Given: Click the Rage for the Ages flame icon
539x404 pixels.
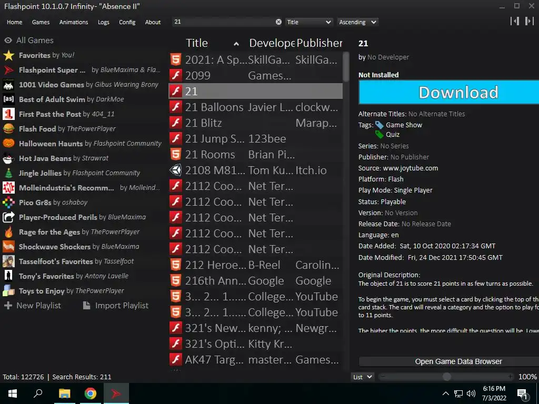Looking at the screenshot, I should click(8, 232).
